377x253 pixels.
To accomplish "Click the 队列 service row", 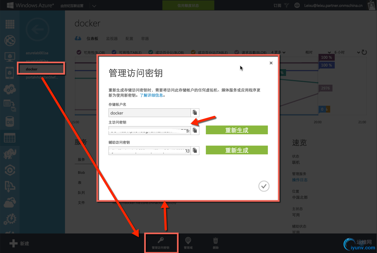I will [81, 193].
